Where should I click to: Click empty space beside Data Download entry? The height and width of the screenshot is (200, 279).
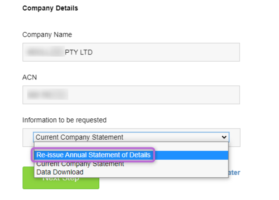click(x=156, y=172)
